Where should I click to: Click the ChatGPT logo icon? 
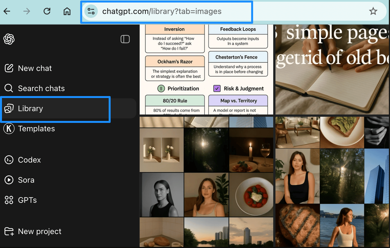(x=9, y=39)
